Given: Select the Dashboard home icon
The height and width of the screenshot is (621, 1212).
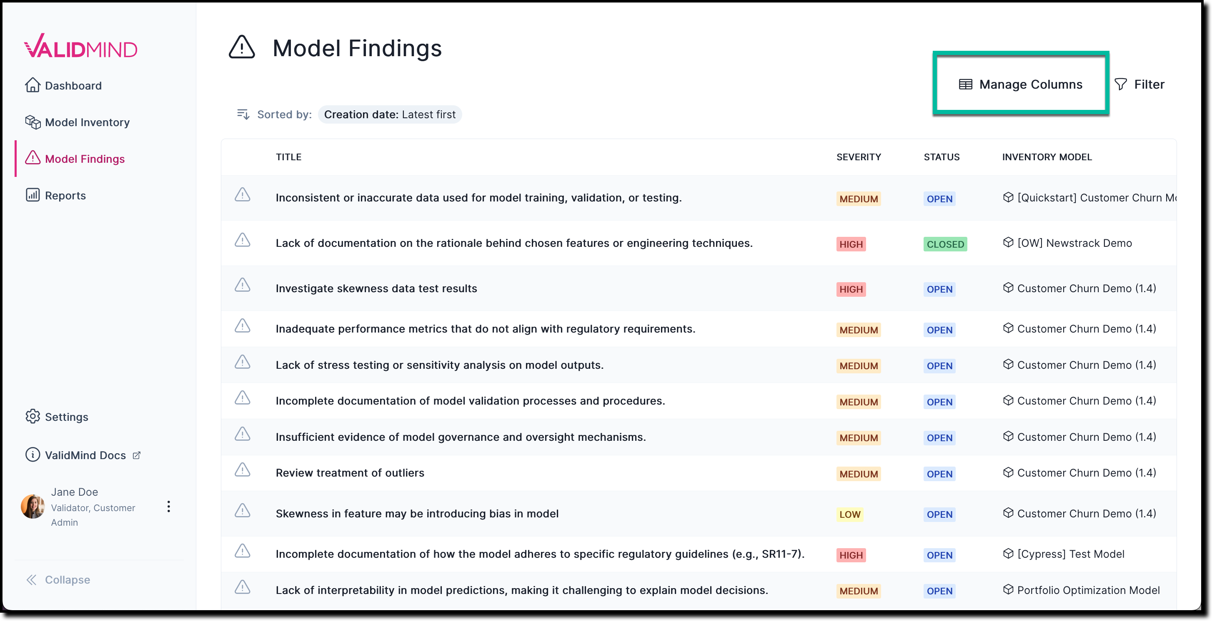Looking at the screenshot, I should pyautogui.click(x=32, y=85).
